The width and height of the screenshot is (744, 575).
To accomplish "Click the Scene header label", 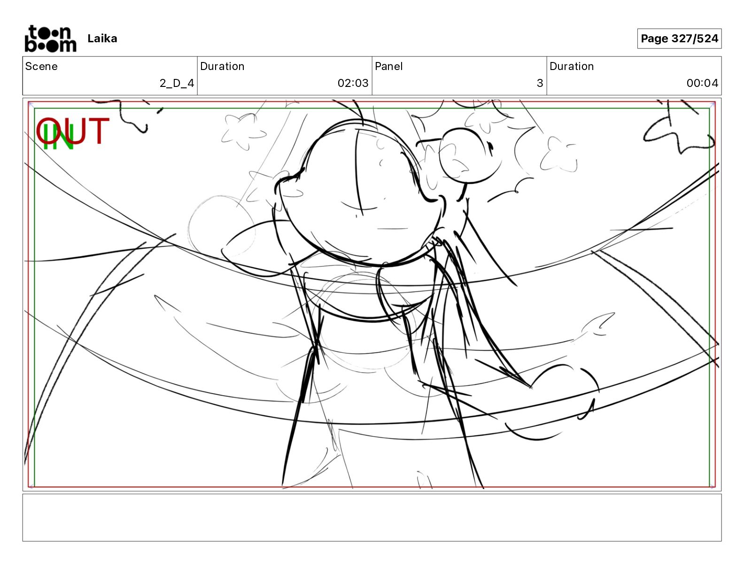I will tap(41, 66).
